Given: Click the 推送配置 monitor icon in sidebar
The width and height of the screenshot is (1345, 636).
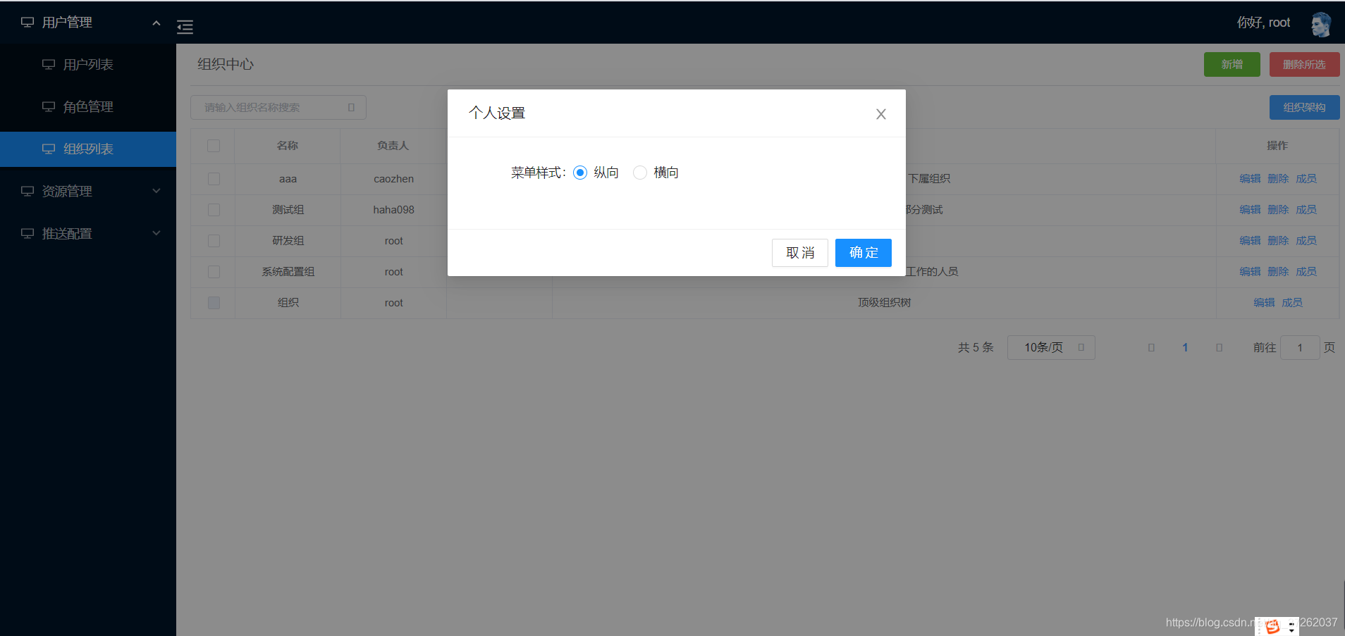Looking at the screenshot, I should click(x=27, y=233).
